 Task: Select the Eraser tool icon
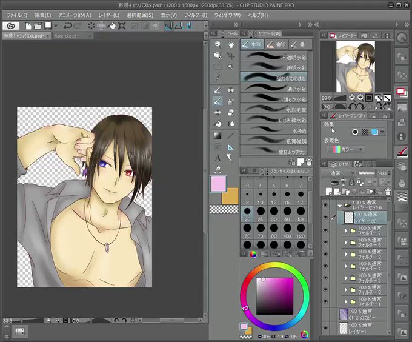pyautogui.click(x=231, y=113)
